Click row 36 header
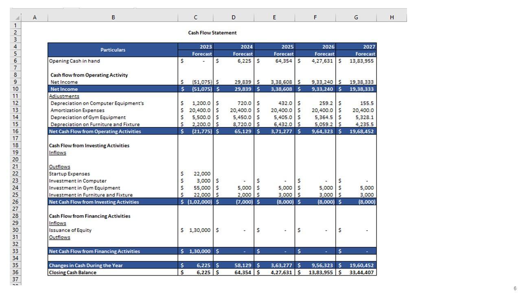Image resolution: width=521 pixels, height=293 pixels. click(15, 272)
